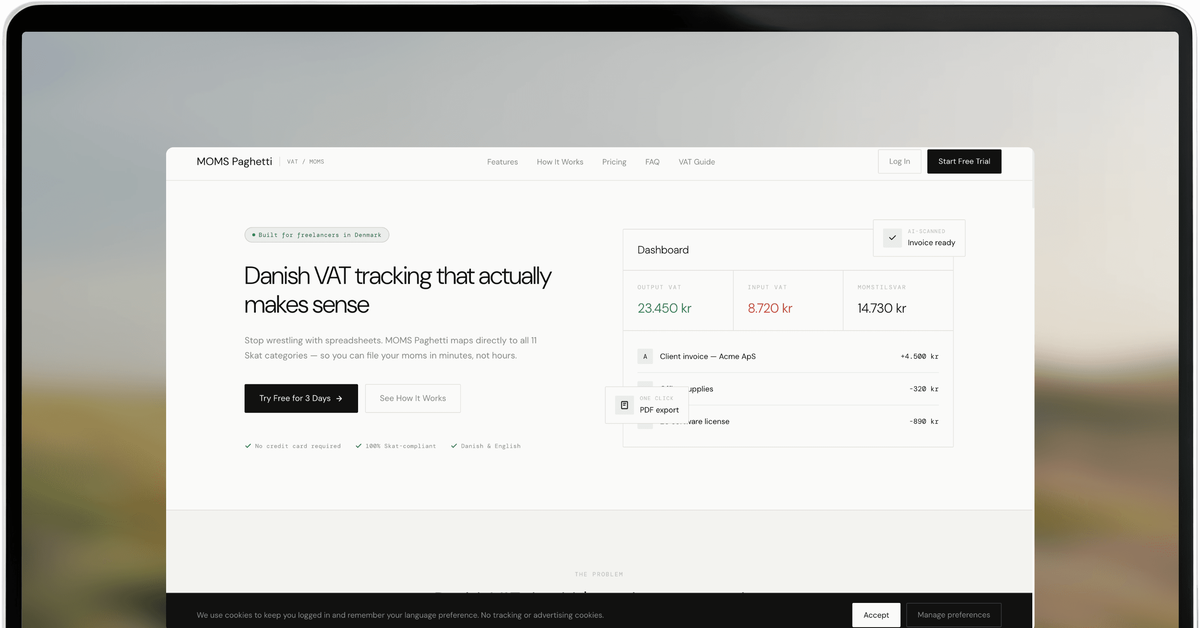Click the checkmark beside No credit card required
Viewport: 1200px width, 628px height.
point(248,446)
